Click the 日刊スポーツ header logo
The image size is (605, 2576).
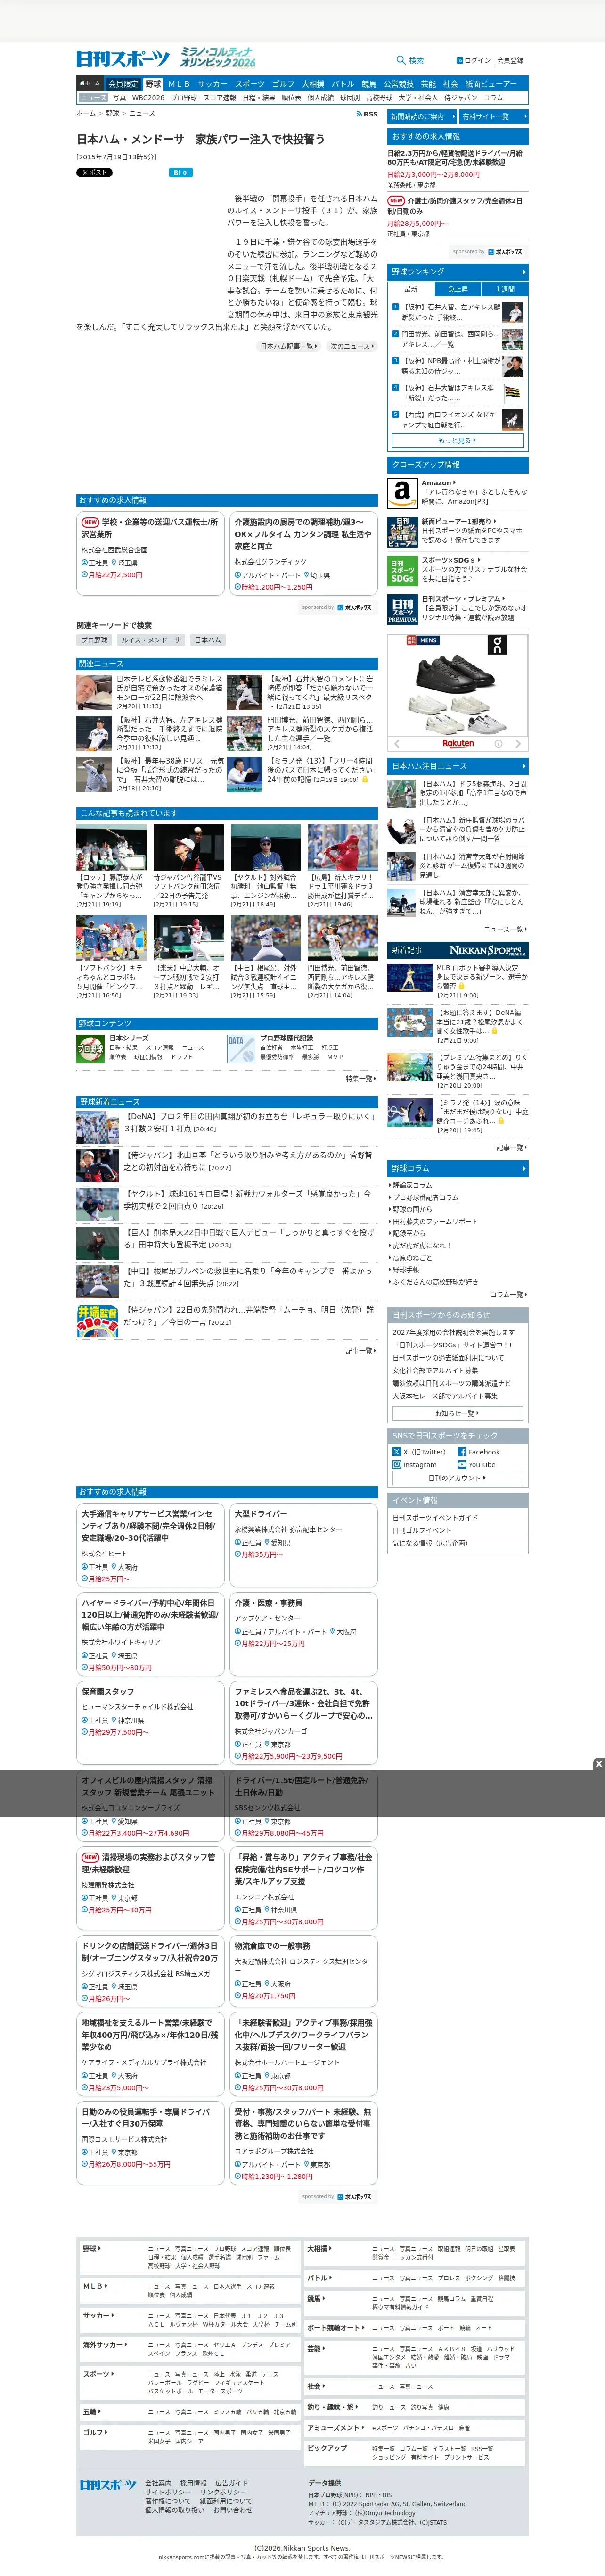click(123, 59)
